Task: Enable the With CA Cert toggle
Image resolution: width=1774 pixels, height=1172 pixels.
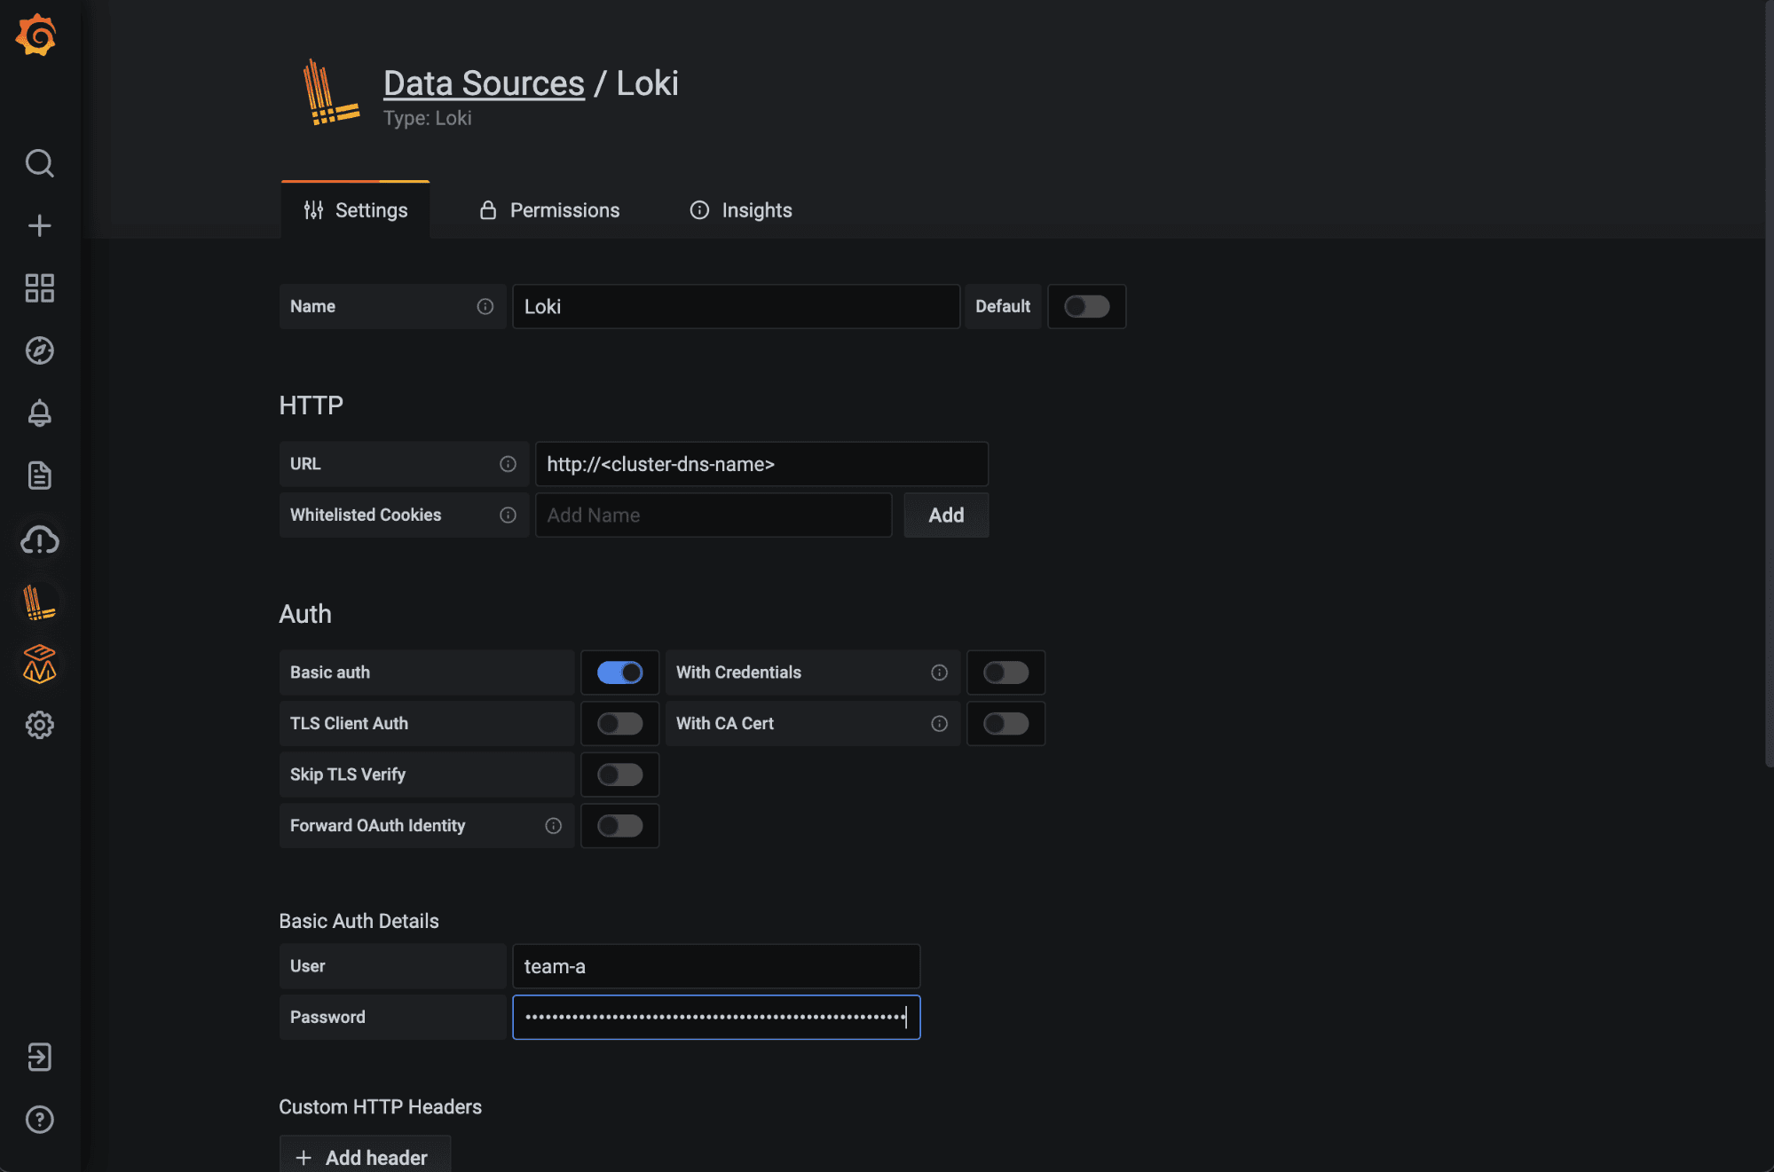Action: coord(1005,724)
